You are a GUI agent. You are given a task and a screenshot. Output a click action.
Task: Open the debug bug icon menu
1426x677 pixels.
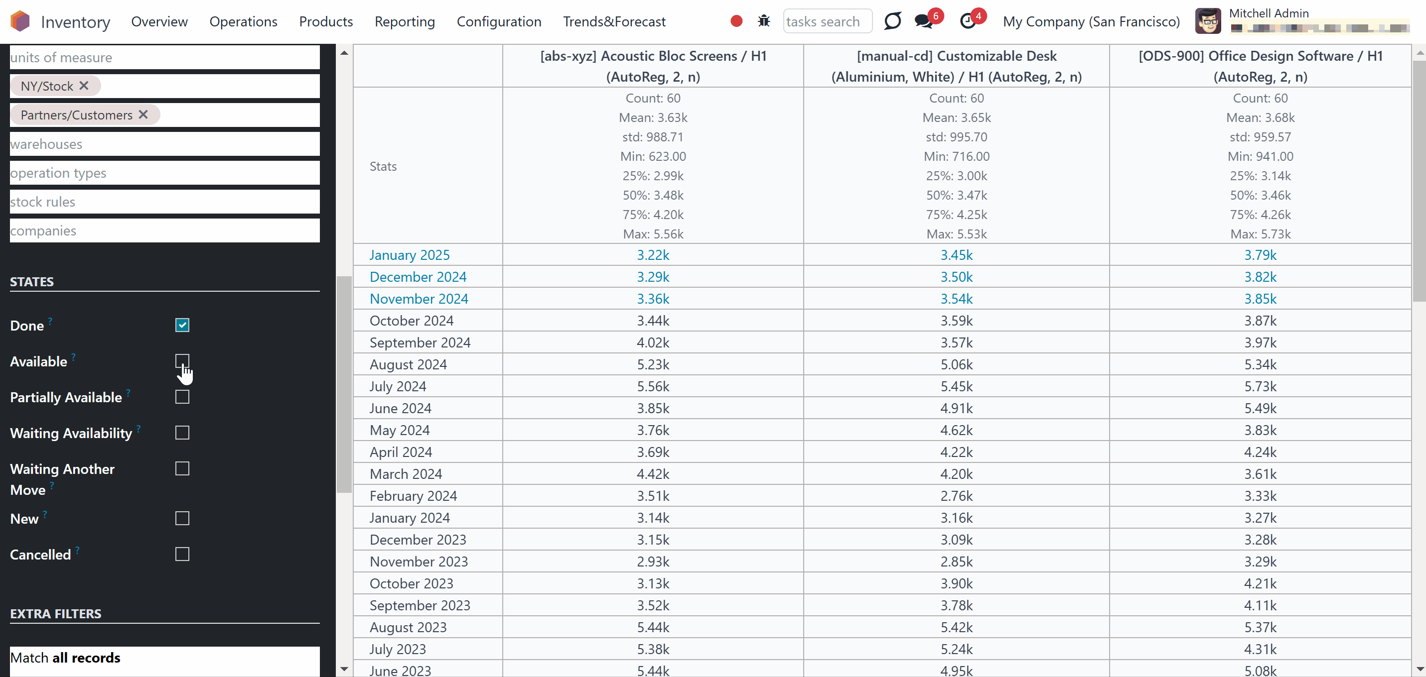tap(764, 21)
